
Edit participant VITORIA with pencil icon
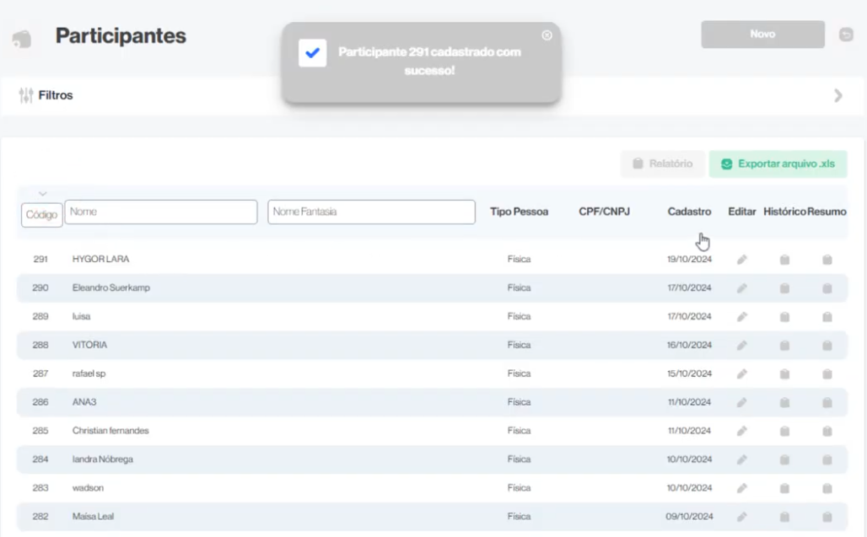pos(742,346)
